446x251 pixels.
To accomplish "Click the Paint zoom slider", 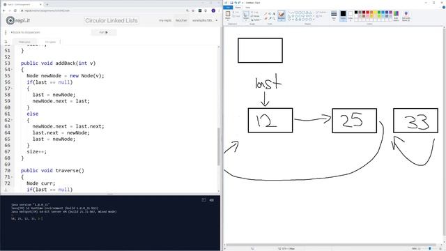I will pyautogui.click(x=430, y=249).
